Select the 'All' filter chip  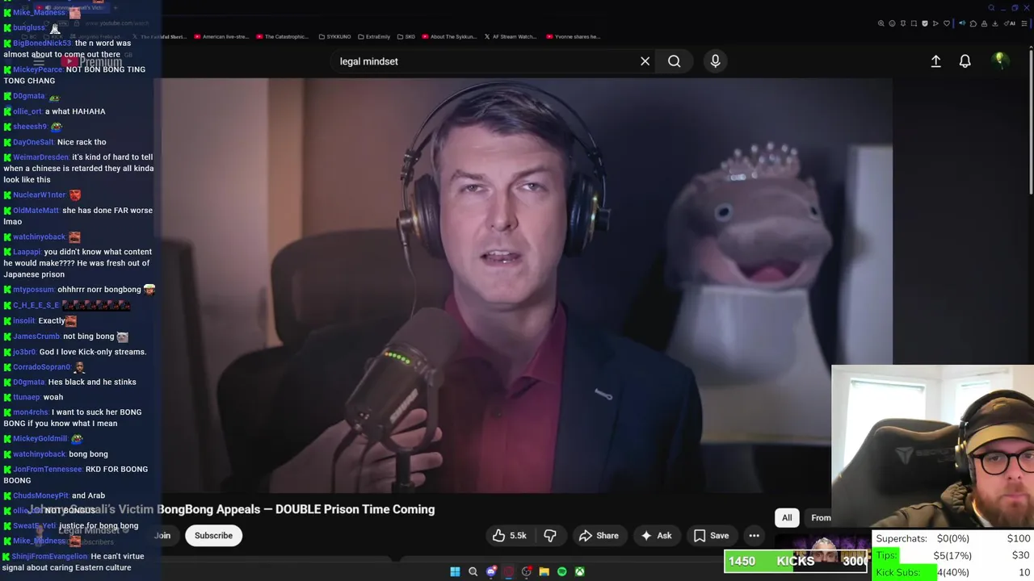(x=787, y=517)
